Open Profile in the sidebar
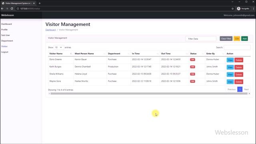 [4, 30]
